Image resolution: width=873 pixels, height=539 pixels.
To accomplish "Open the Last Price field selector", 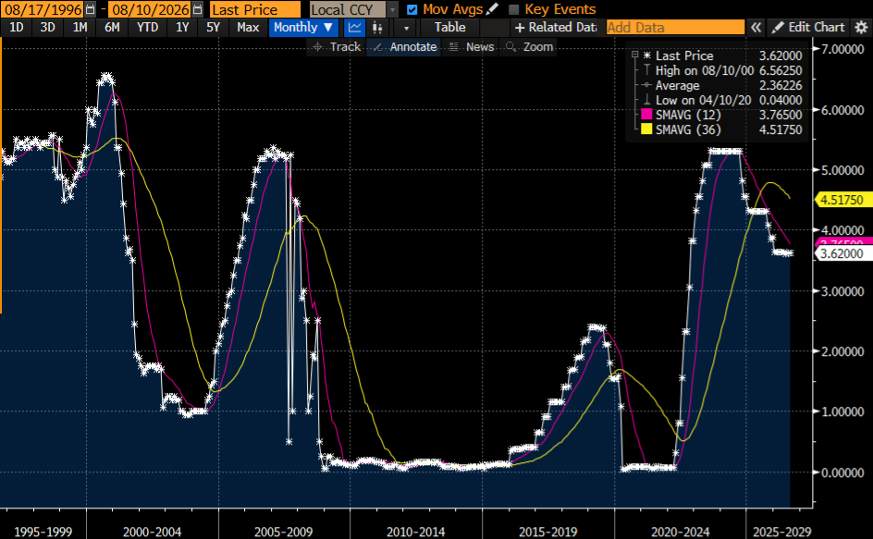I will coord(255,9).
